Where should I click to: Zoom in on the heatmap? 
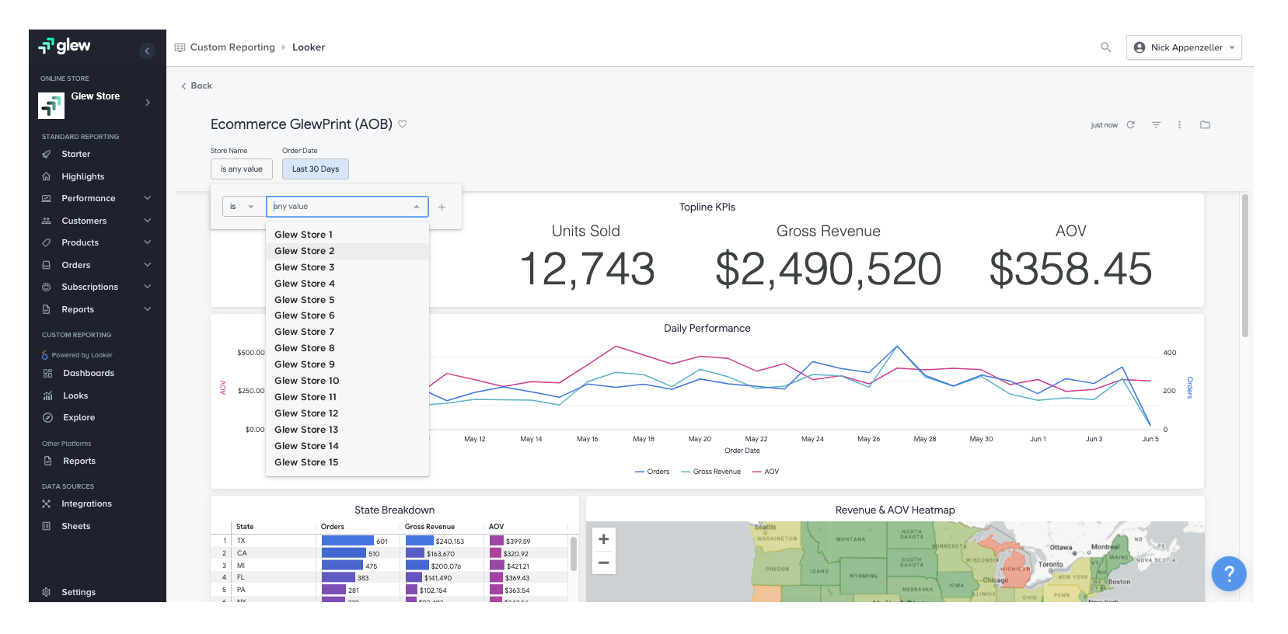(603, 539)
